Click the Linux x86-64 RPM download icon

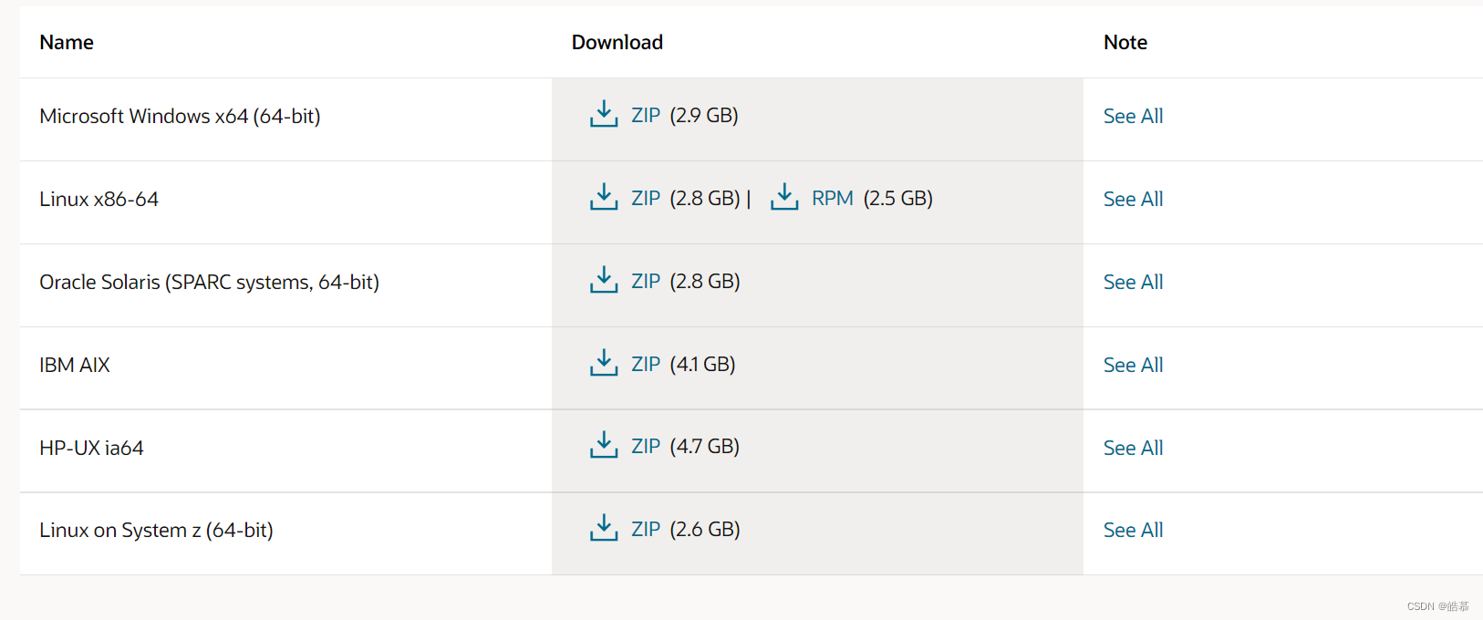(x=784, y=197)
